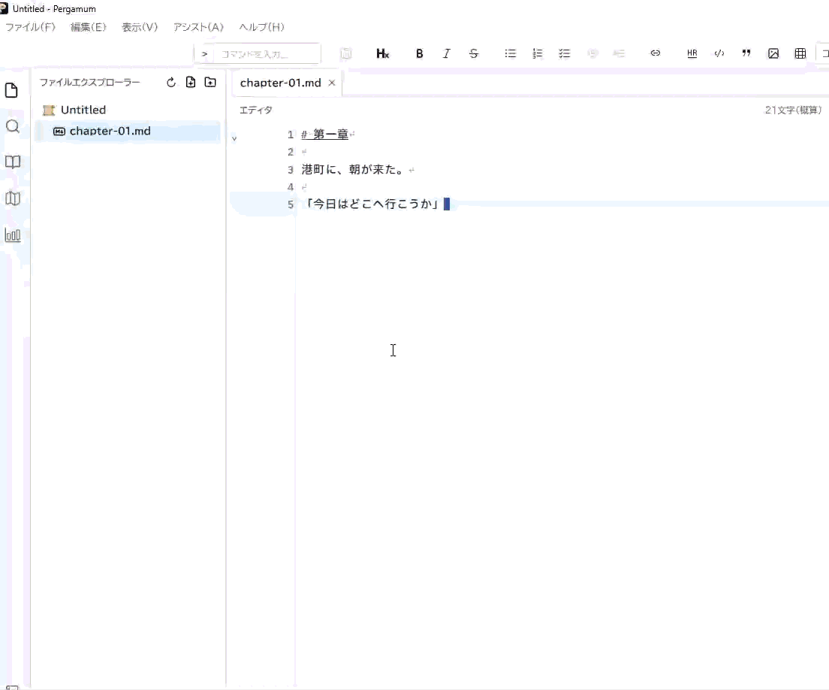The width and height of the screenshot is (829, 690).
Task: Click the ファイルエクスプローラー panel title
Action: [x=90, y=83]
